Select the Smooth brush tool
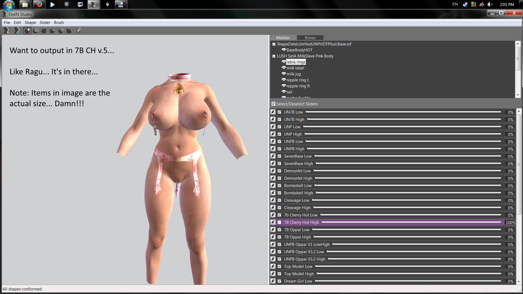The image size is (523, 294). (x=69, y=31)
